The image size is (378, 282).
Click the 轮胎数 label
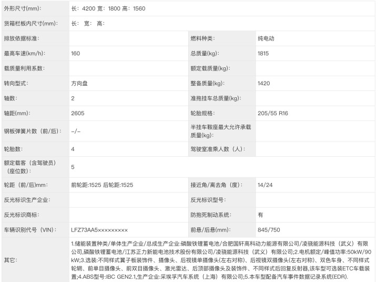(13, 149)
